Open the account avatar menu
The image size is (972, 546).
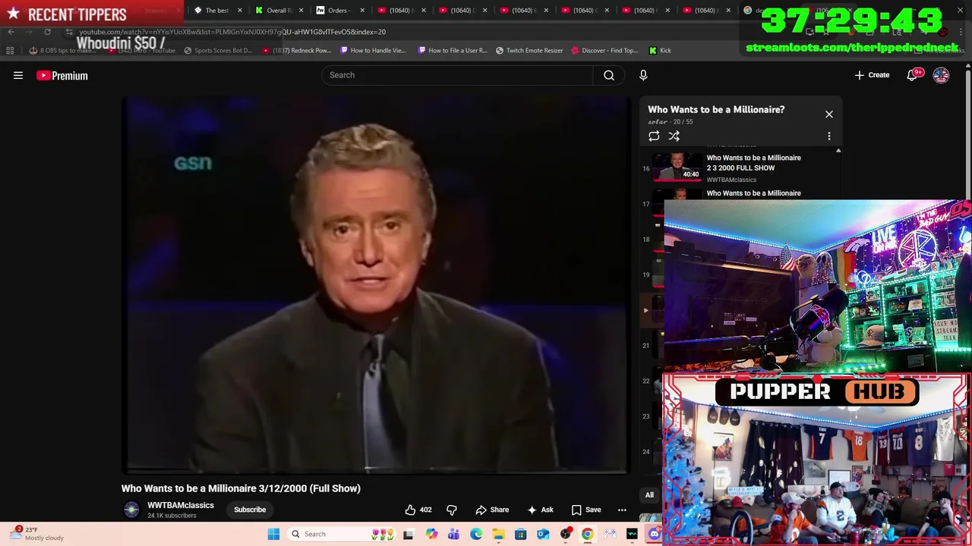941,75
